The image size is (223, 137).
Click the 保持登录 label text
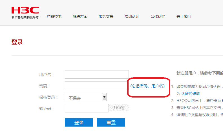tap(48, 97)
